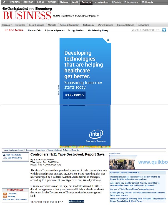Select the Industries subsection tab
Screen dimensions: 168x209
(20, 25)
